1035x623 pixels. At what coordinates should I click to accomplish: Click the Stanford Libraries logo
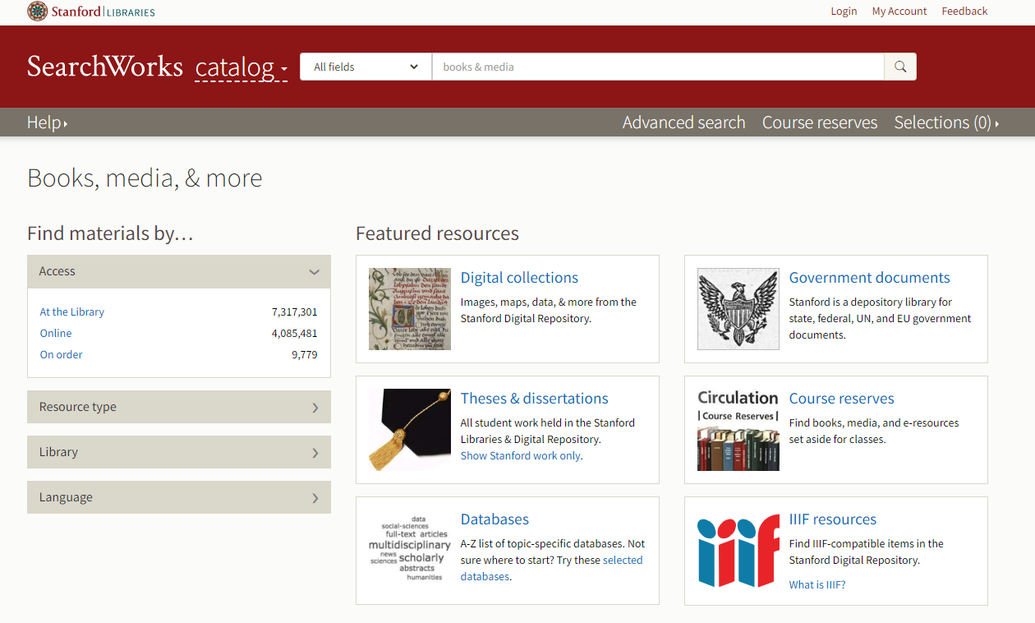point(91,12)
